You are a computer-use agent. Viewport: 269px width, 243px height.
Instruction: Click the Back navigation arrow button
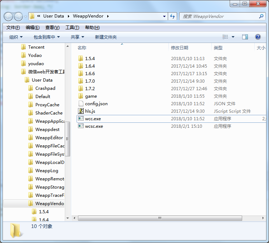[x=8, y=17]
